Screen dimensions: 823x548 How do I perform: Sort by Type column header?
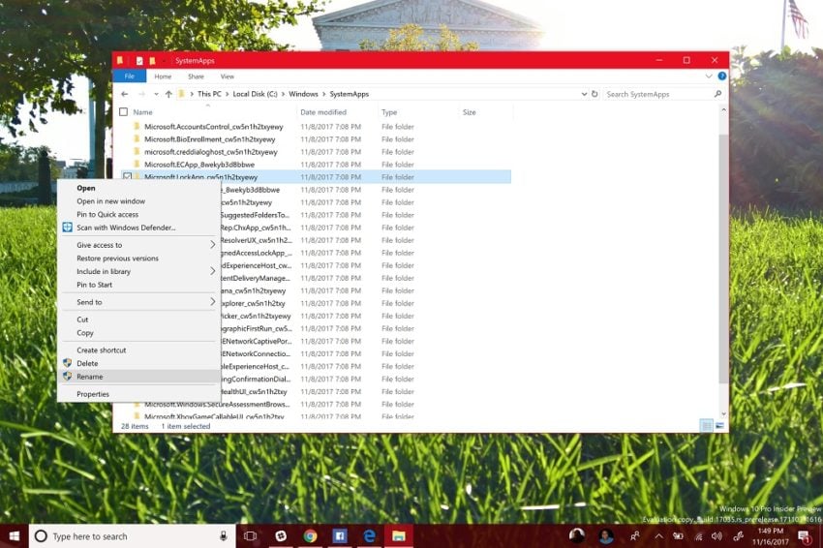[x=389, y=112]
